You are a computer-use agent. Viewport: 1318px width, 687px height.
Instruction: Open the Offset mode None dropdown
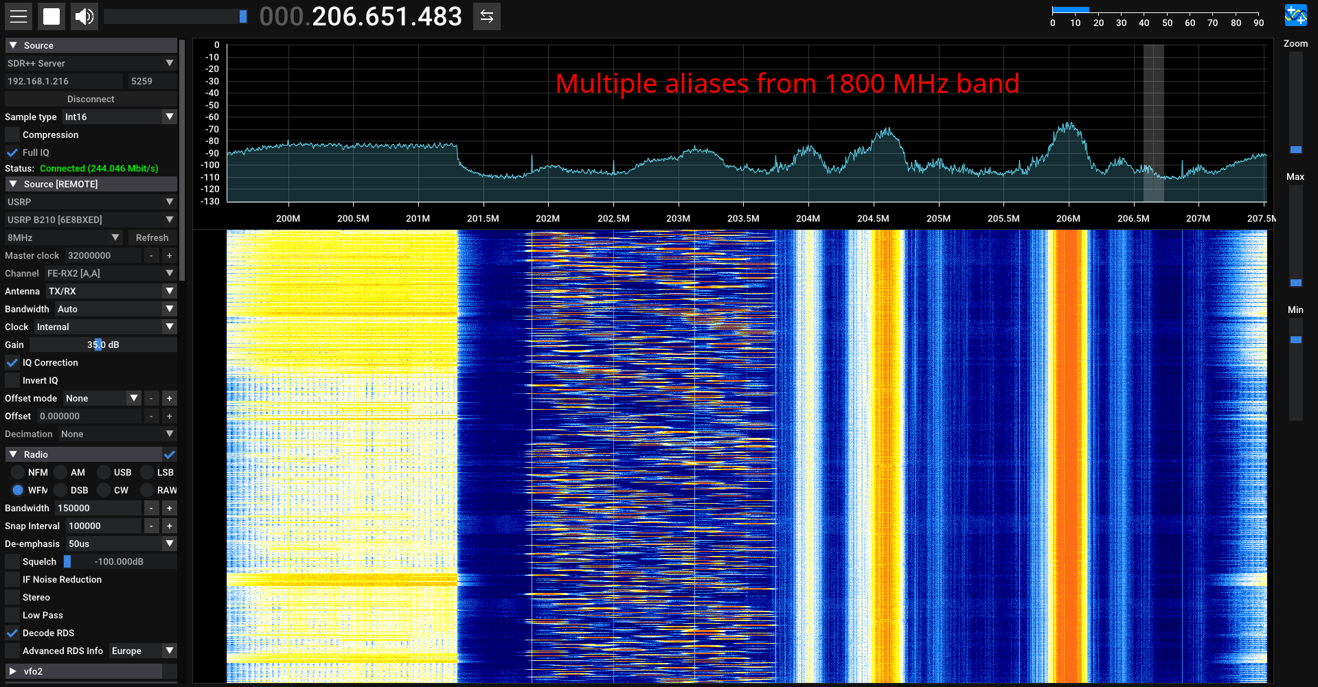click(x=102, y=398)
